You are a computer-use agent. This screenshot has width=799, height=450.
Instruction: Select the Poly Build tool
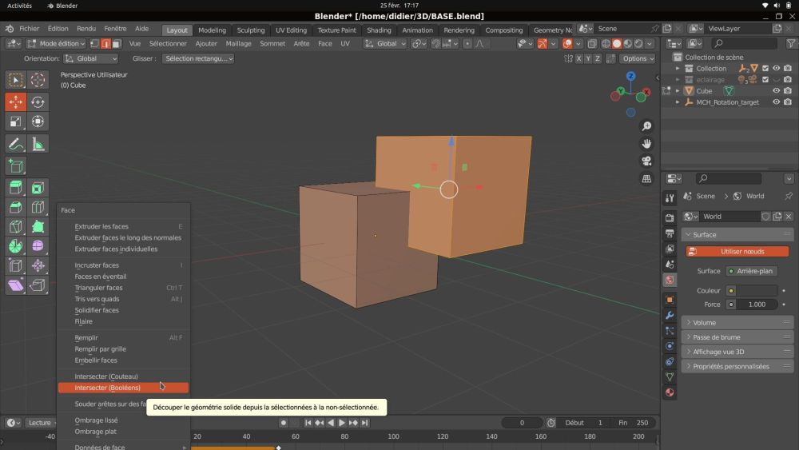tap(38, 227)
